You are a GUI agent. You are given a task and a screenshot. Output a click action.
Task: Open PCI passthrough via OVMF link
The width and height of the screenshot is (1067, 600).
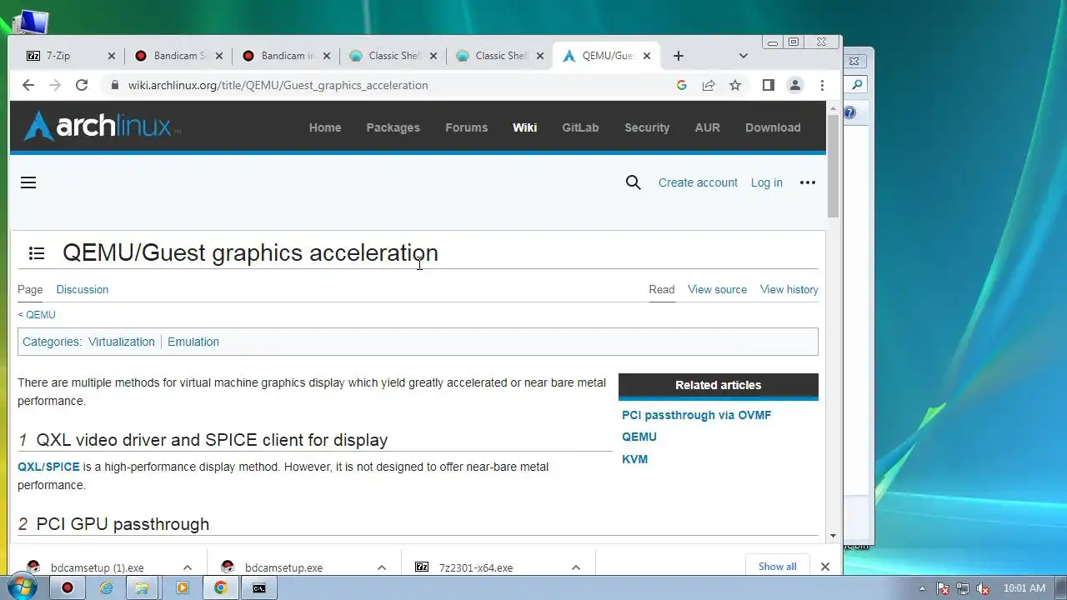click(x=696, y=415)
